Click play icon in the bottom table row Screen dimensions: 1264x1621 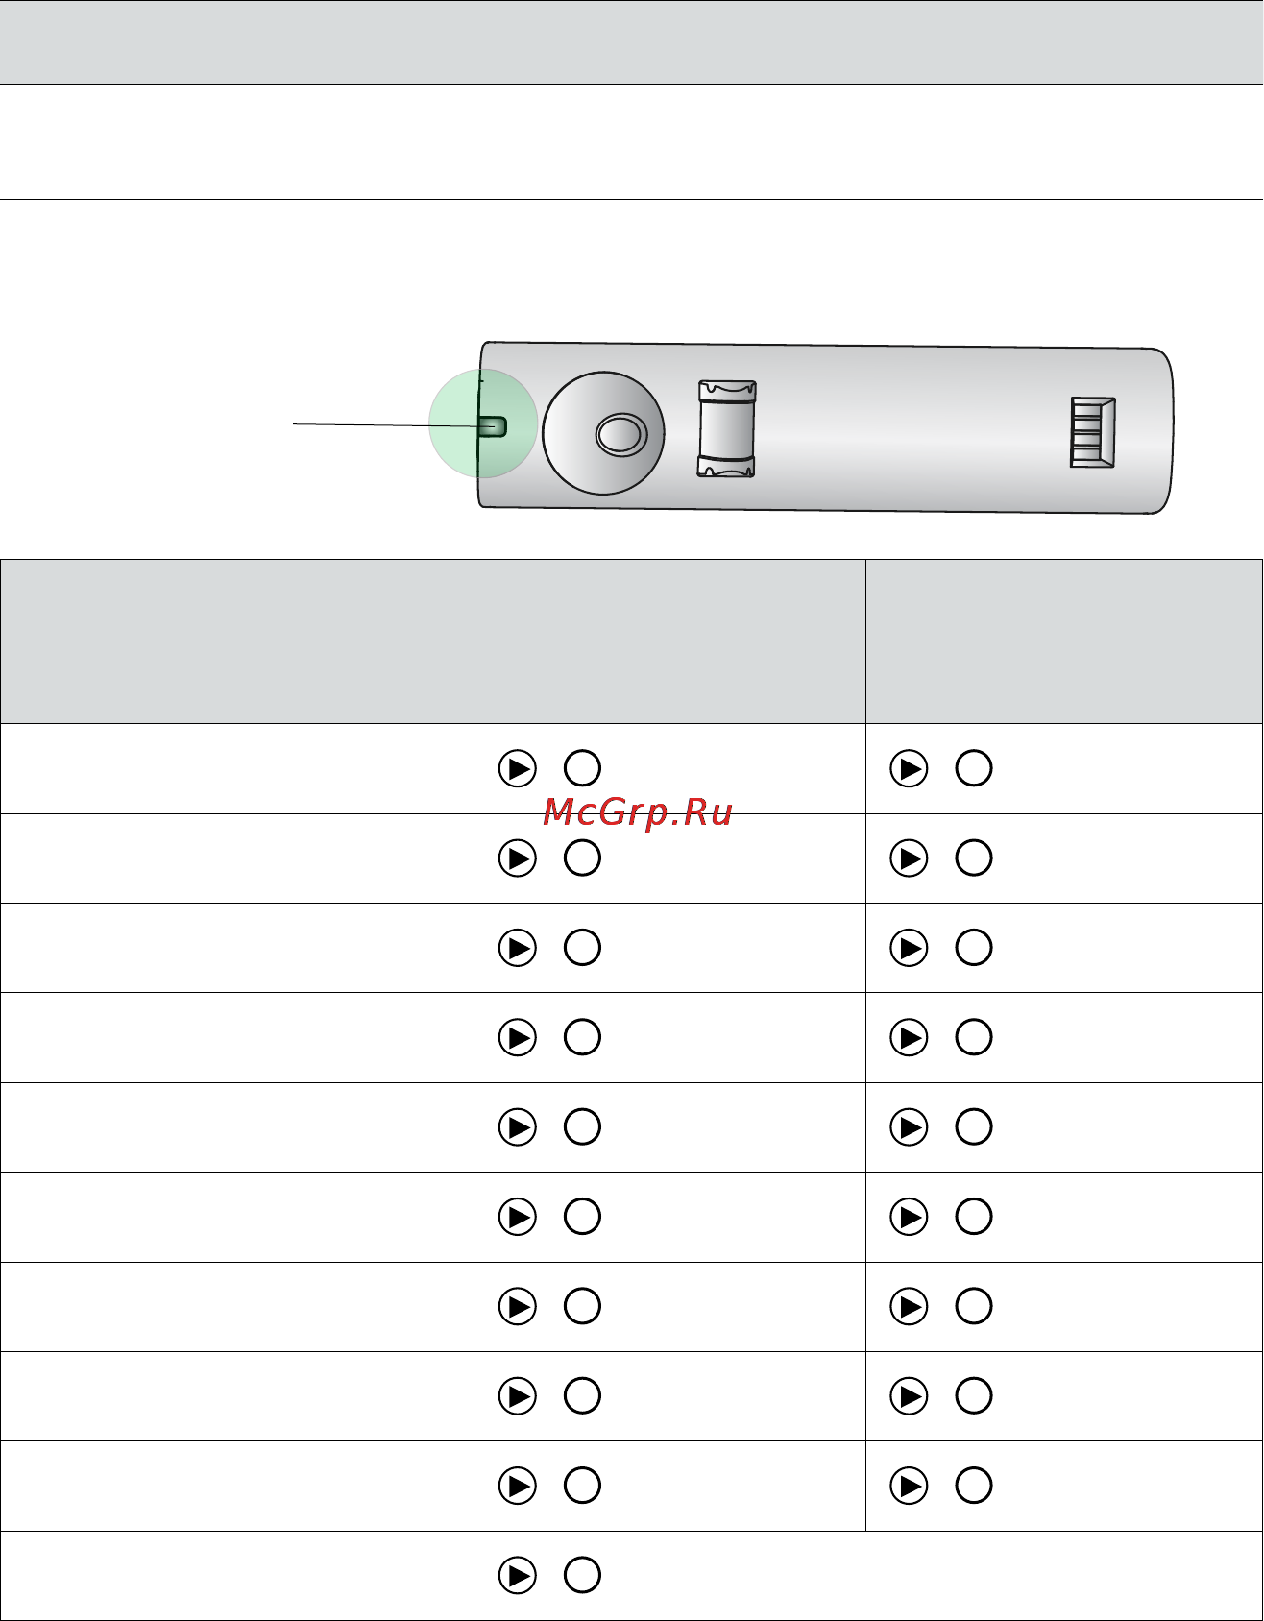pyautogui.click(x=518, y=1576)
